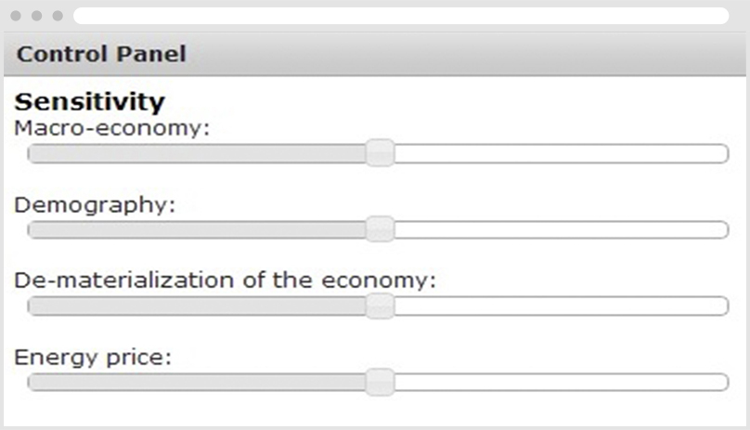Click the Macro-economy label
This screenshot has width=750, height=430.
(112, 127)
